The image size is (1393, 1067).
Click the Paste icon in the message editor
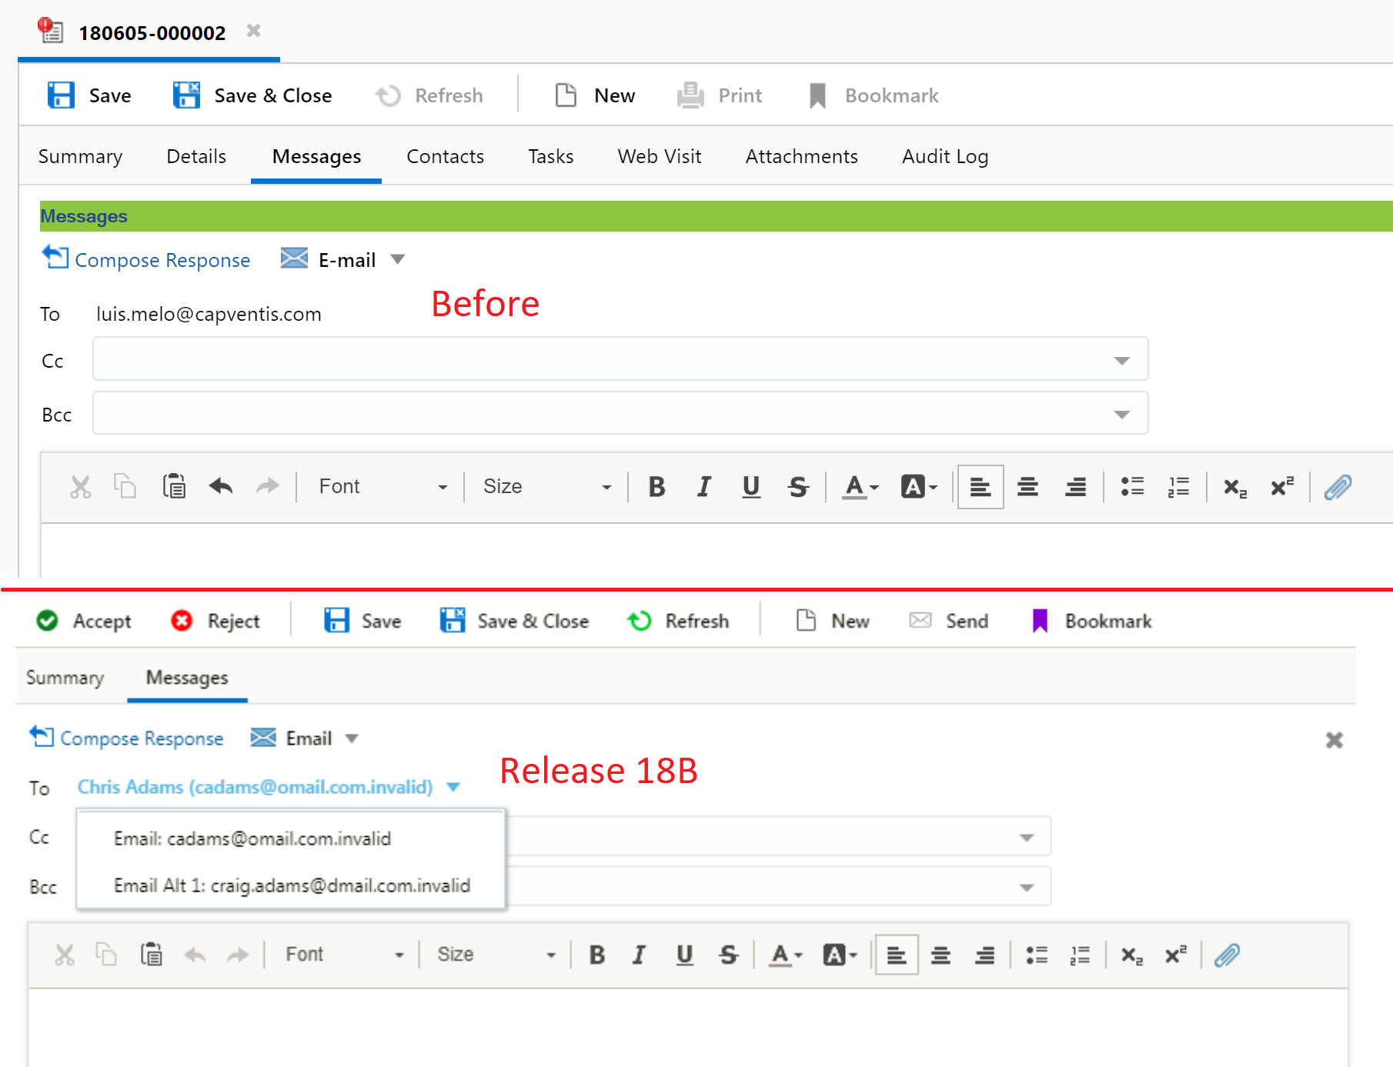pos(174,486)
